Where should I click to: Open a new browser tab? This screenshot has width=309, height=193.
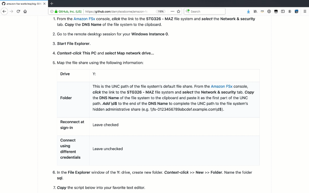(51, 3)
